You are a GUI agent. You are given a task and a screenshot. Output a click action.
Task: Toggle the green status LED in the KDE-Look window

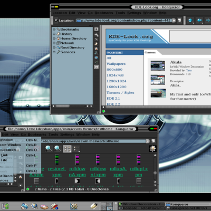point(103,111)
